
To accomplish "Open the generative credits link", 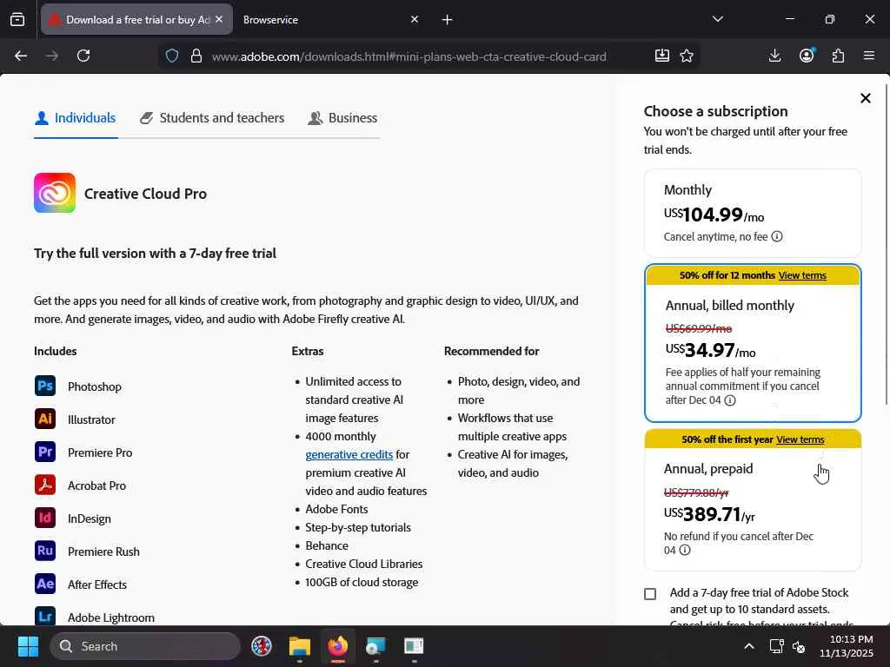I will [x=349, y=454].
